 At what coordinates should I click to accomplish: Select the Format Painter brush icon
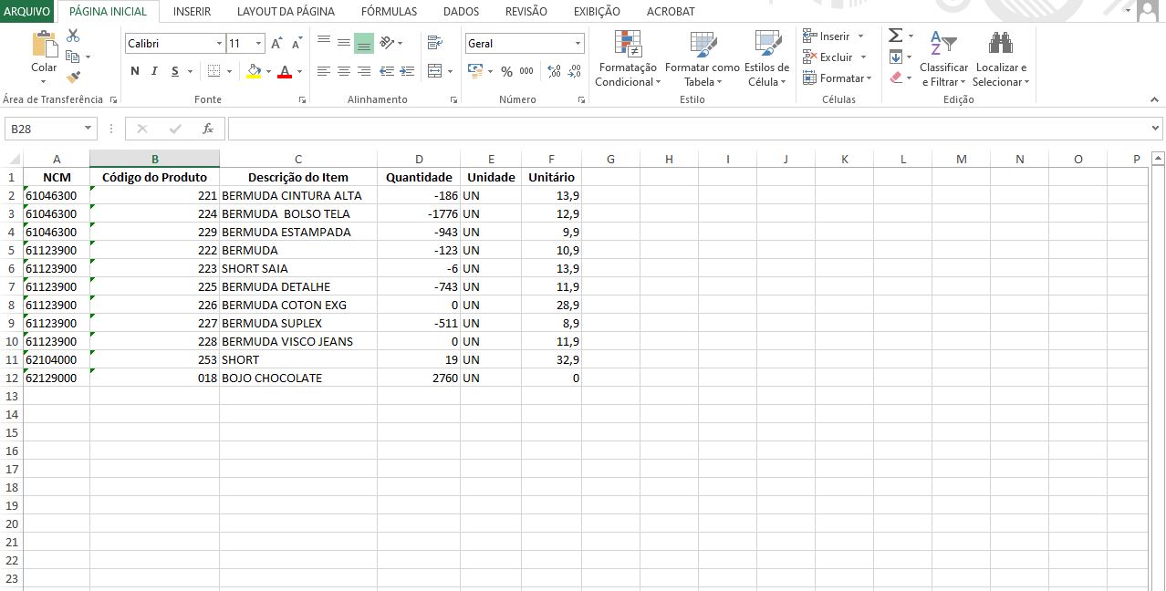[73, 78]
